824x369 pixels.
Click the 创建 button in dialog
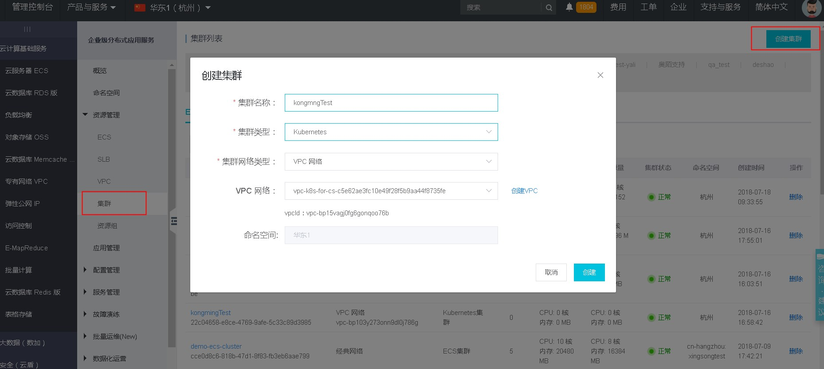pyautogui.click(x=589, y=272)
